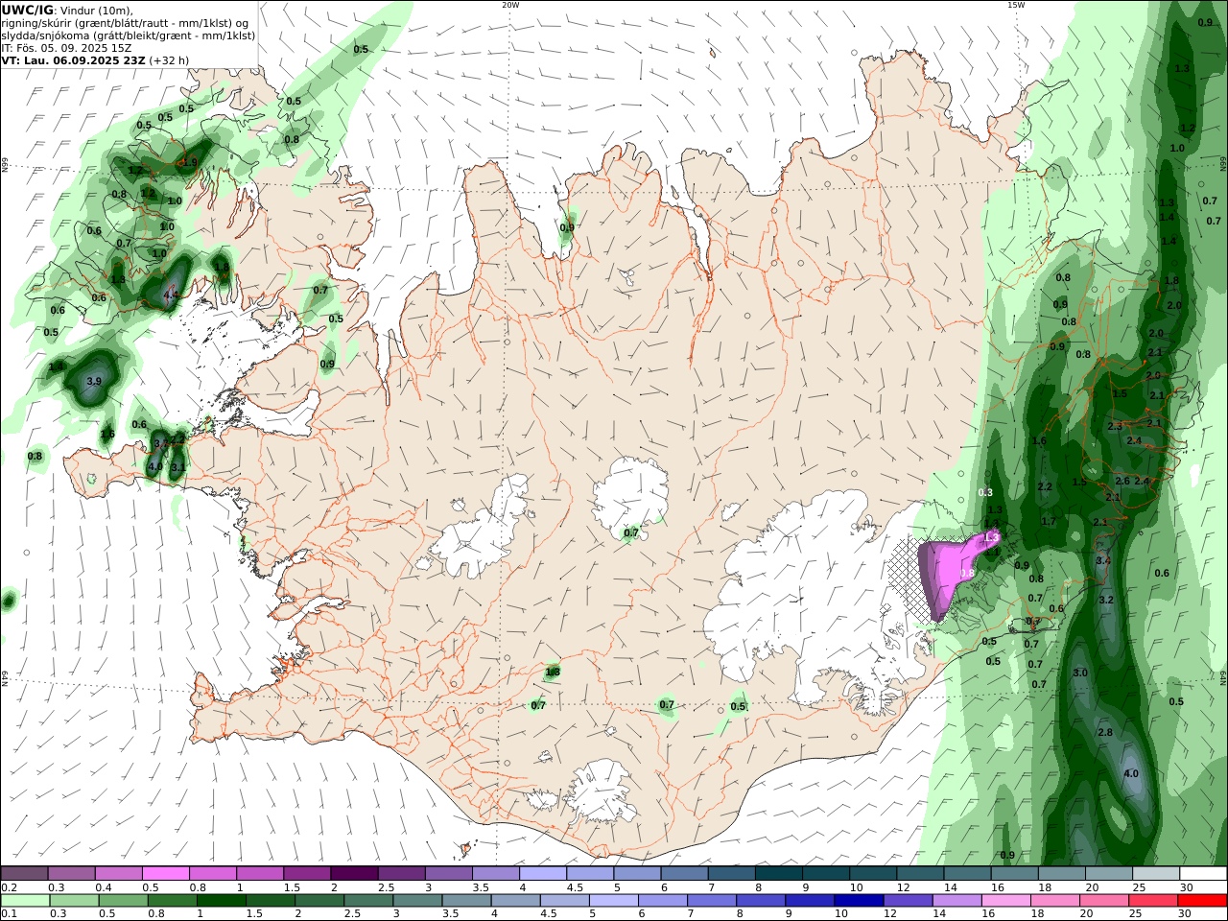Select the navy blue 10–12 rain legend swatch
This screenshot has height=921, width=1228.
[x=859, y=900]
